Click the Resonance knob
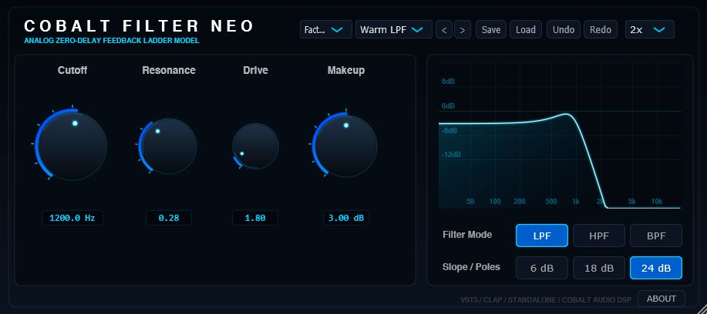Image resolution: width=707 pixels, height=314 pixels. 168,146
